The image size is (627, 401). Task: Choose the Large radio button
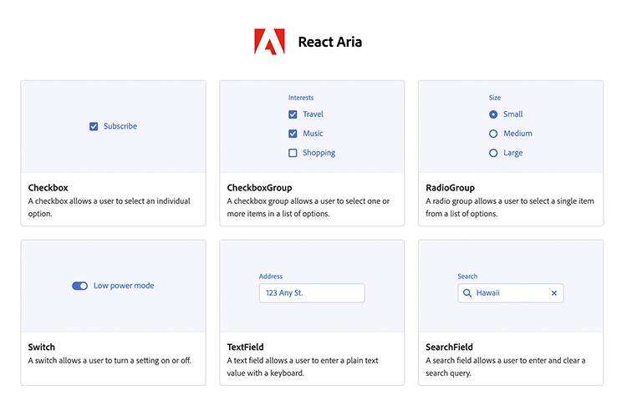point(493,153)
